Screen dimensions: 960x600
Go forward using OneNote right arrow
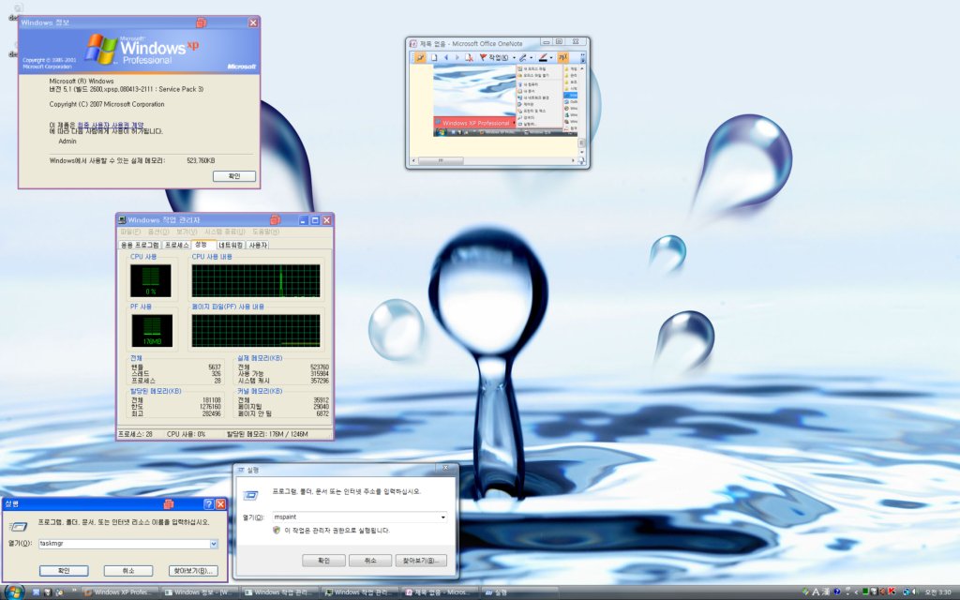[x=457, y=57]
